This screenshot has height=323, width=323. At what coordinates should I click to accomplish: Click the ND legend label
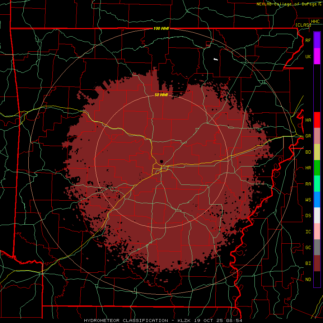[x=308, y=280]
